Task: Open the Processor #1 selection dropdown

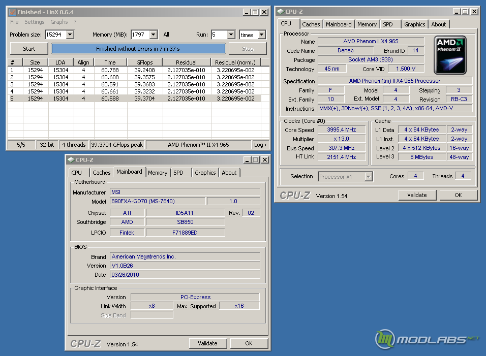Action: [368, 177]
